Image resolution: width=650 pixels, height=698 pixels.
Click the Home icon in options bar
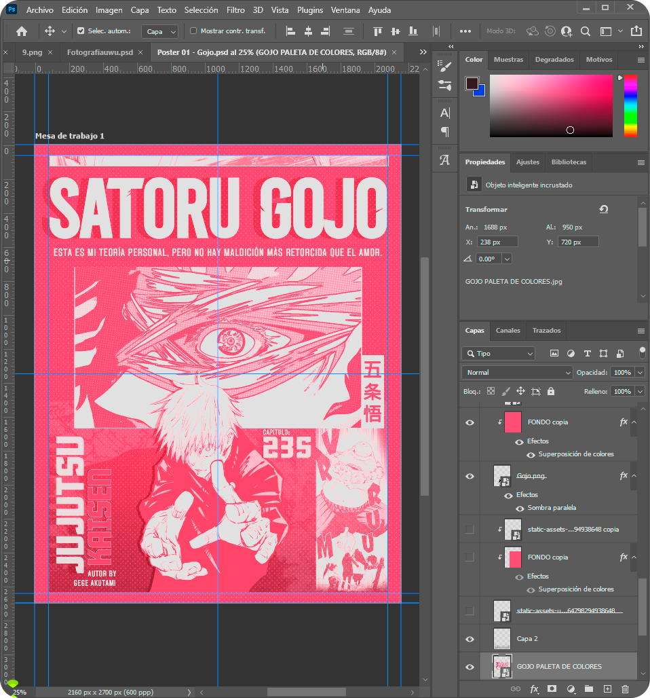pos(22,31)
